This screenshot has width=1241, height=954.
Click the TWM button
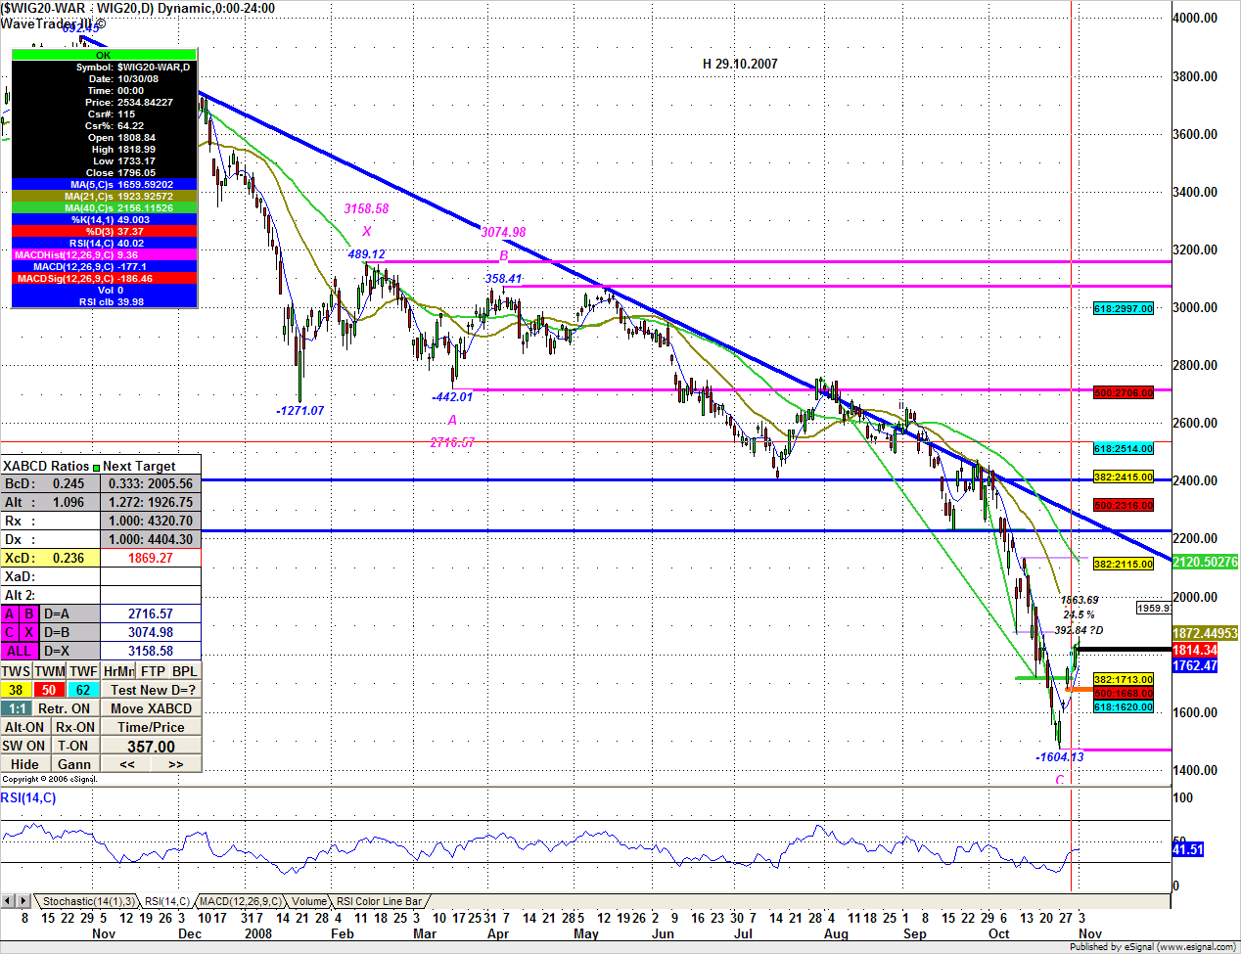click(50, 671)
